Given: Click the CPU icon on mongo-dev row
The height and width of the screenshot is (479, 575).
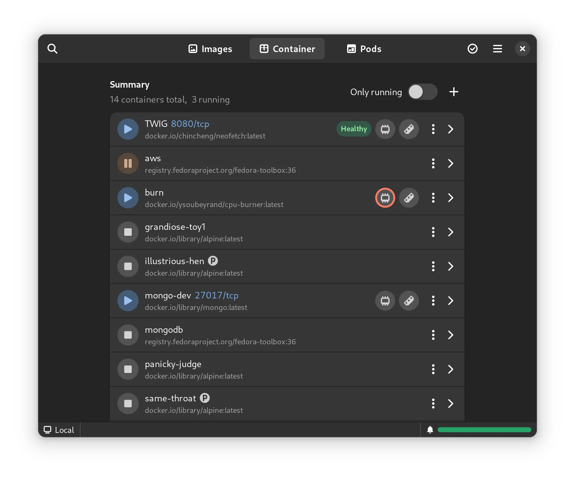Looking at the screenshot, I should [385, 301].
